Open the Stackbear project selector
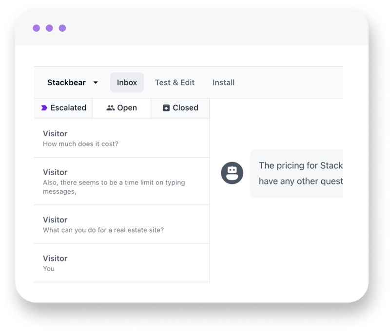 click(72, 82)
